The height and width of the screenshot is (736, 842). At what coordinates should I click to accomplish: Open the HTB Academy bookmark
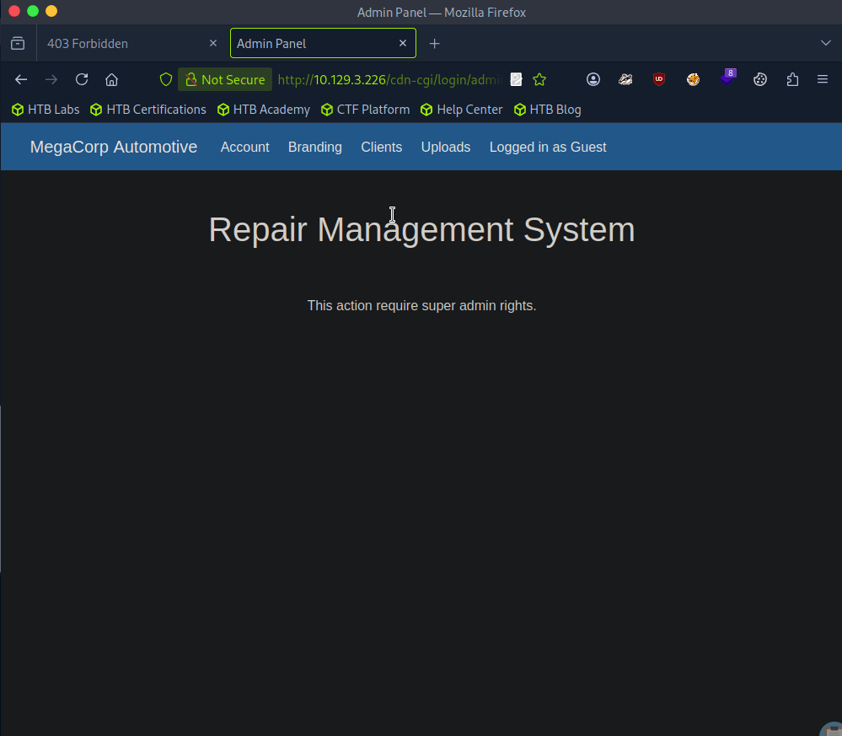264,110
